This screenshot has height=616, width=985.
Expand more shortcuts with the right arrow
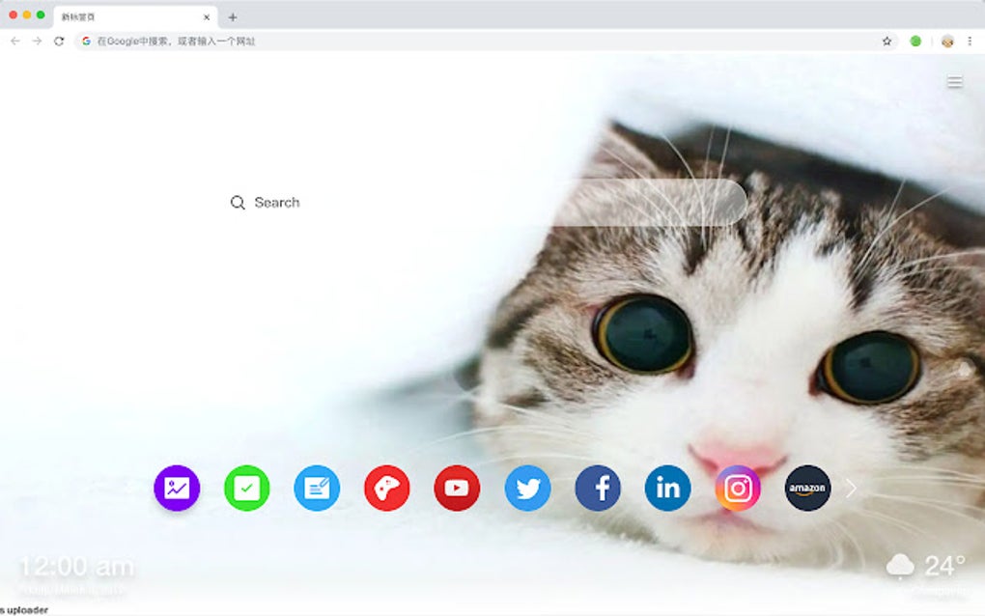click(x=851, y=489)
